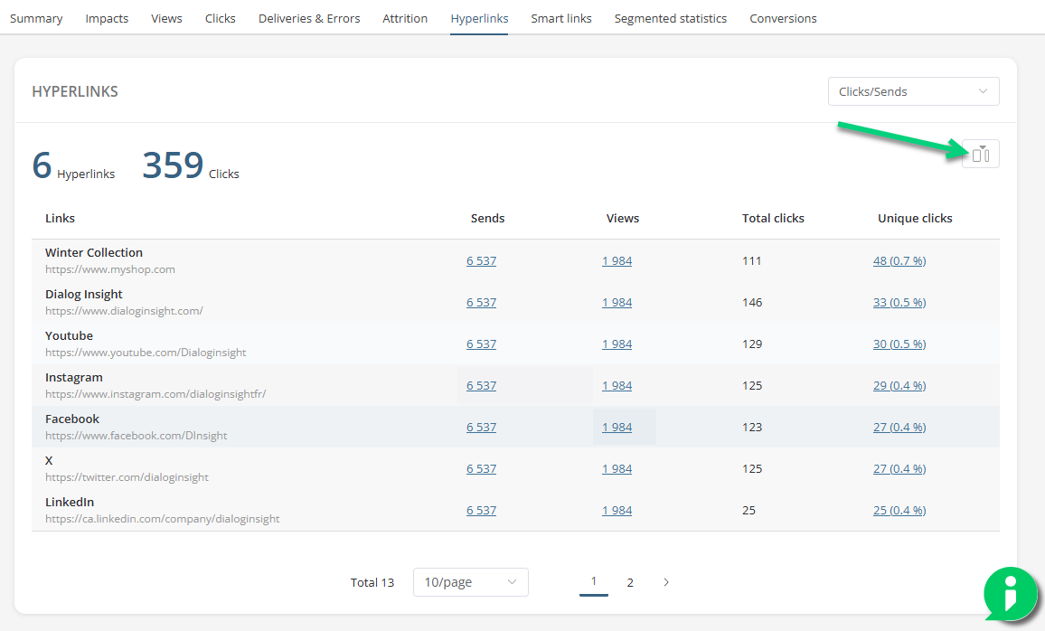Go to next page arrow
This screenshot has width=1045, height=631.
click(x=666, y=582)
